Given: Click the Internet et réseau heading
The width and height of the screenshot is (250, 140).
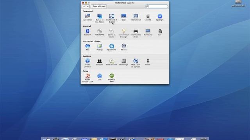Looking at the screenshot, I should coord(91,41).
